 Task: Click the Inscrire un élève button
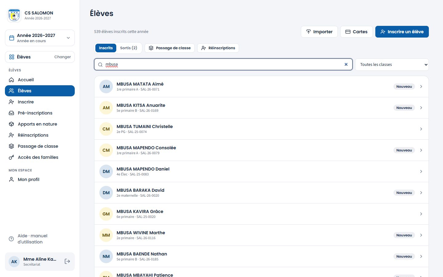click(x=402, y=32)
